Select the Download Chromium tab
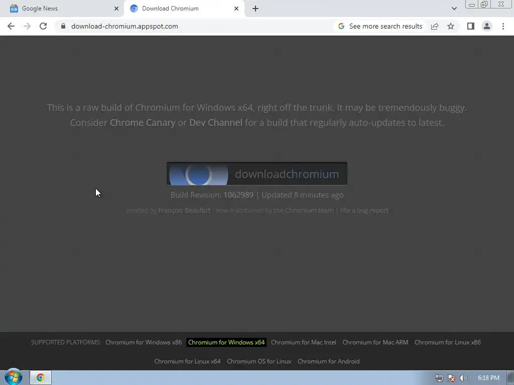The height and width of the screenshot is (385, 514). pos(184,9)
